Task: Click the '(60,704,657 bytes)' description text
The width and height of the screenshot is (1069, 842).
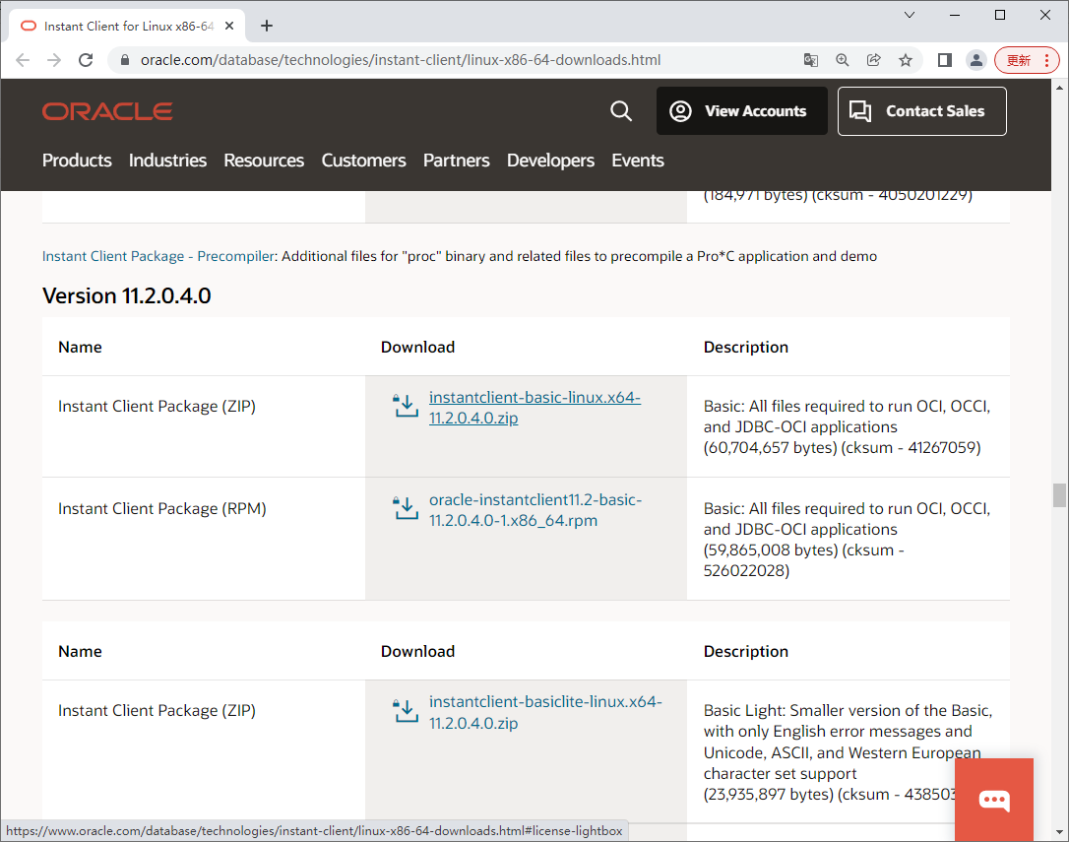Action: (x=770, y=448)
